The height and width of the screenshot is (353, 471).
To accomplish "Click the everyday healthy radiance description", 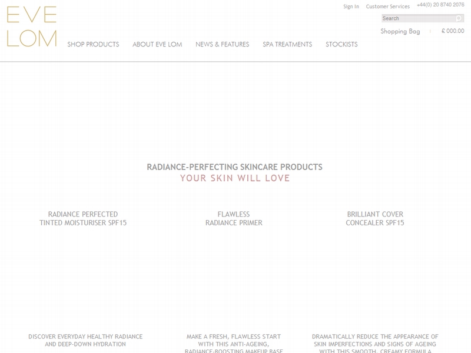I will pyautogui.click(x=85, y=340).
